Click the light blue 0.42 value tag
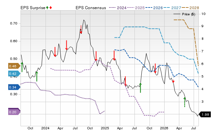The width and height of the screenshot is (219, 130). click(x=14, y=74)
